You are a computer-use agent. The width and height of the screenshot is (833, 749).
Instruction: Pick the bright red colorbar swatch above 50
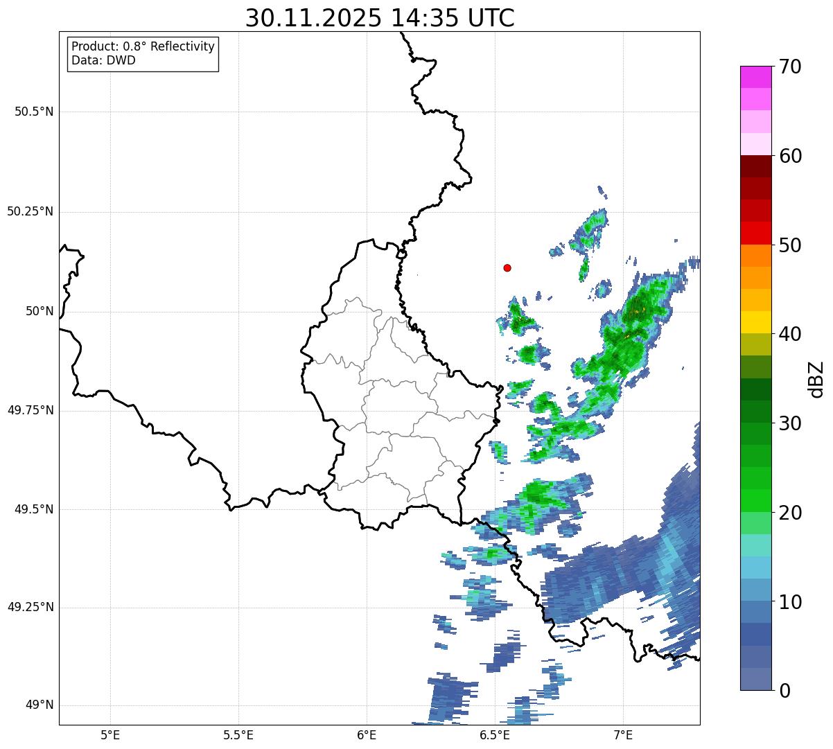[x=755, y=233]
